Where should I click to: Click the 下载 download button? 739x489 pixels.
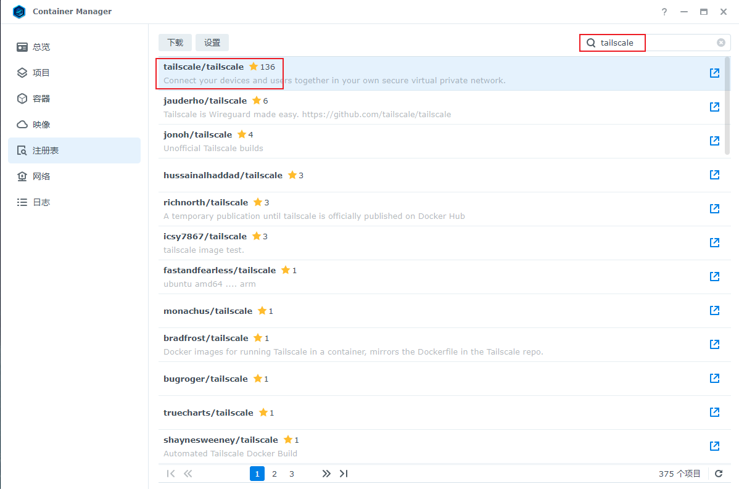tap(175, 43)
